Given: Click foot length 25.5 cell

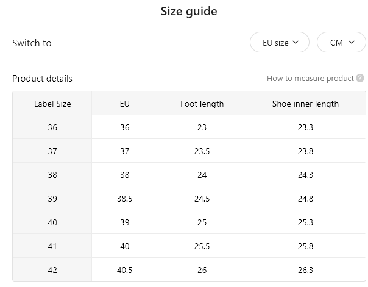Looking at the screenshot, I should (x=202, y=246).
